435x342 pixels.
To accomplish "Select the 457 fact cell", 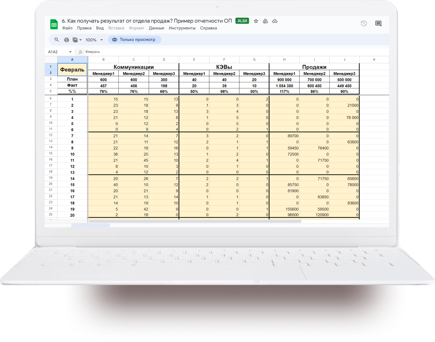I will pyautogui.click(x=103, y=86).
